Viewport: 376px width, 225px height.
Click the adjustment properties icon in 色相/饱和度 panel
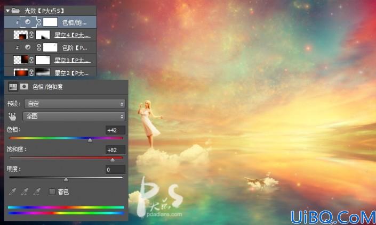coord(13,87)
